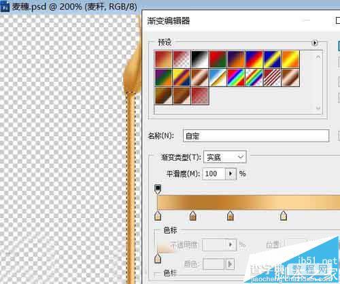
Task: Select the blue, red, yellow gradient preset
Action: click(254, 59)
